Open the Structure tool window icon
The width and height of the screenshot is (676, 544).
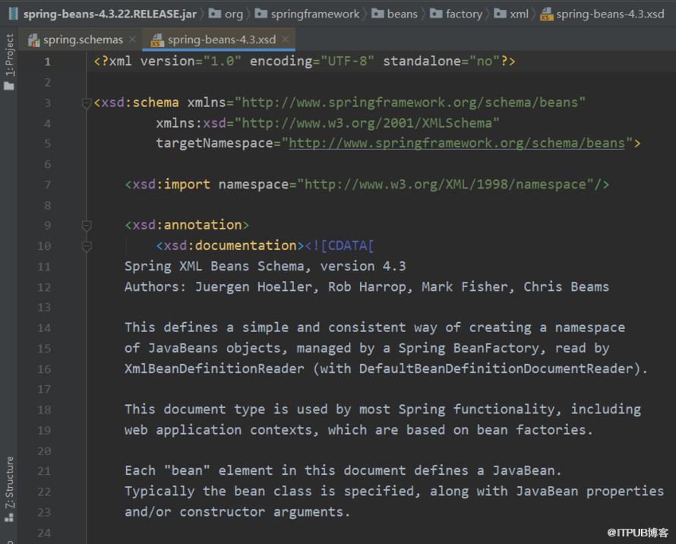tap(9, 517)
